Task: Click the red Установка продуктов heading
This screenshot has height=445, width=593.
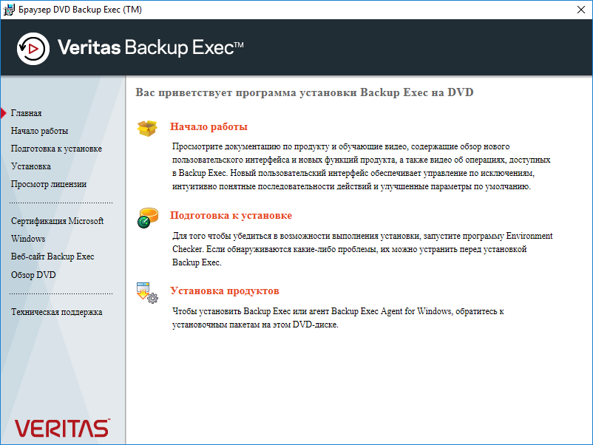Action: 225,291
